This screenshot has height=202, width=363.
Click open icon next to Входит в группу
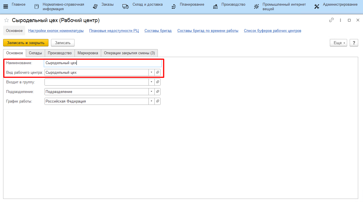pyautogui.click(x=158, y=82)
